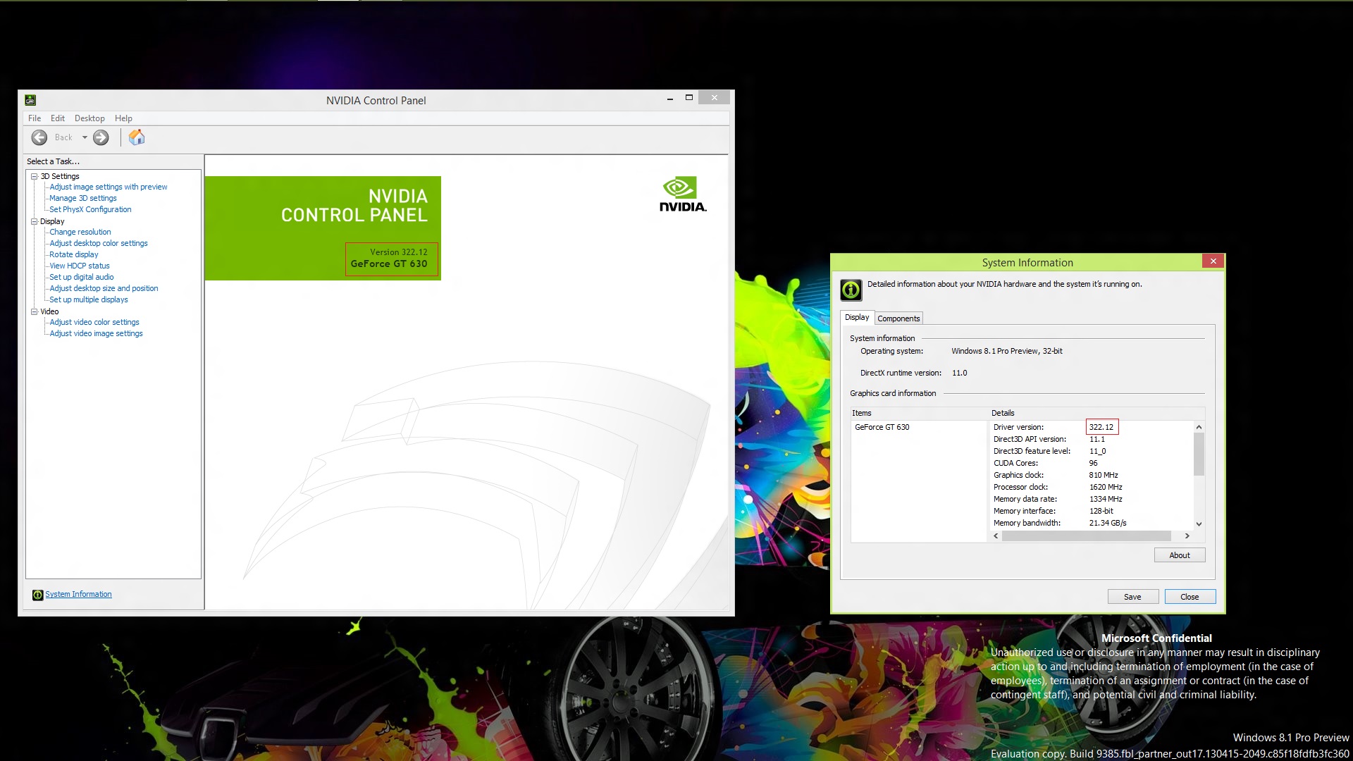Collapse the 3D Settings tree node
Viewport: 1353px width, 761px height.
click(x=34, y=176)
